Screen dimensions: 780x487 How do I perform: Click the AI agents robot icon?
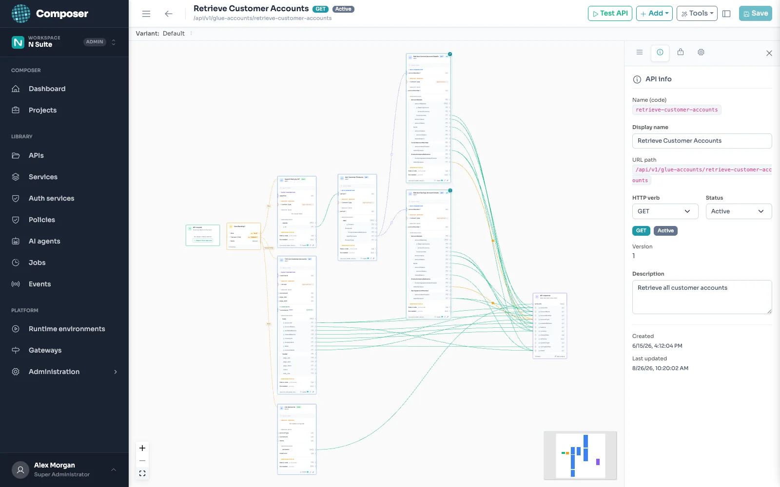pos(16,241)
